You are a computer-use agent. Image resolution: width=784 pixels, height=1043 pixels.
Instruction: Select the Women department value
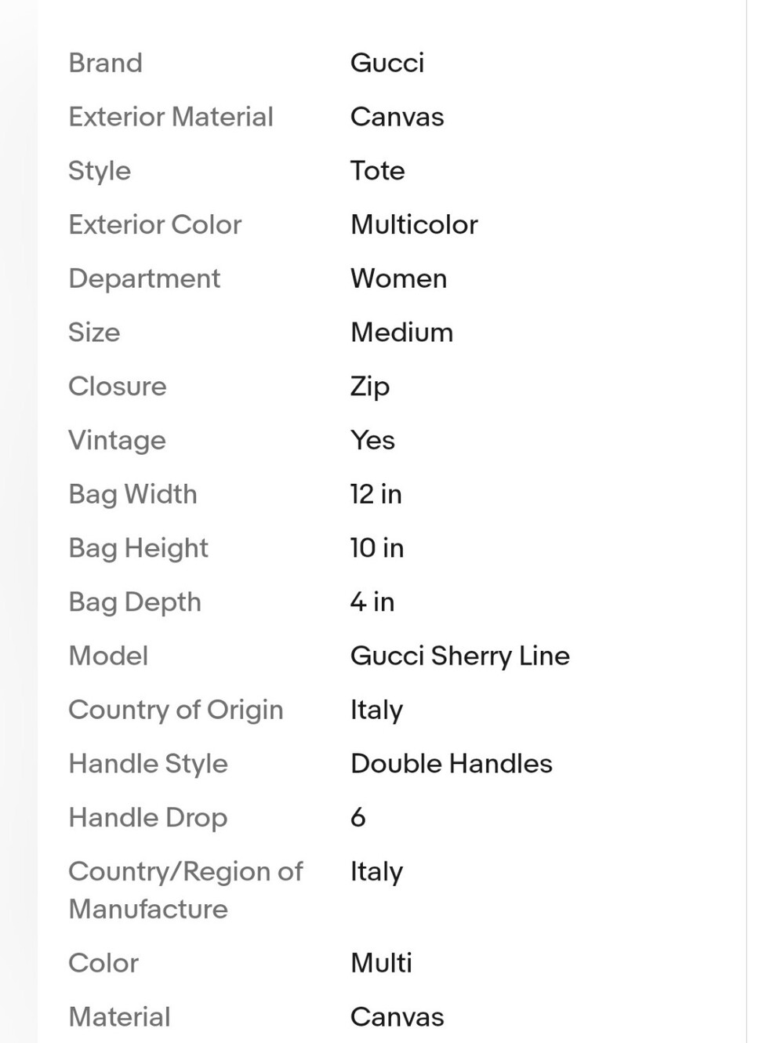pyautogui.click(x=399, y=279)
